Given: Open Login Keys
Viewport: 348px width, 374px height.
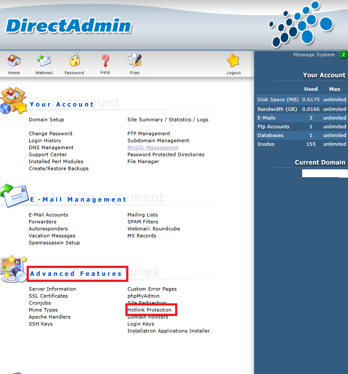Looking at the screenshot, I should pyautogui.click(x=141, y=324).
